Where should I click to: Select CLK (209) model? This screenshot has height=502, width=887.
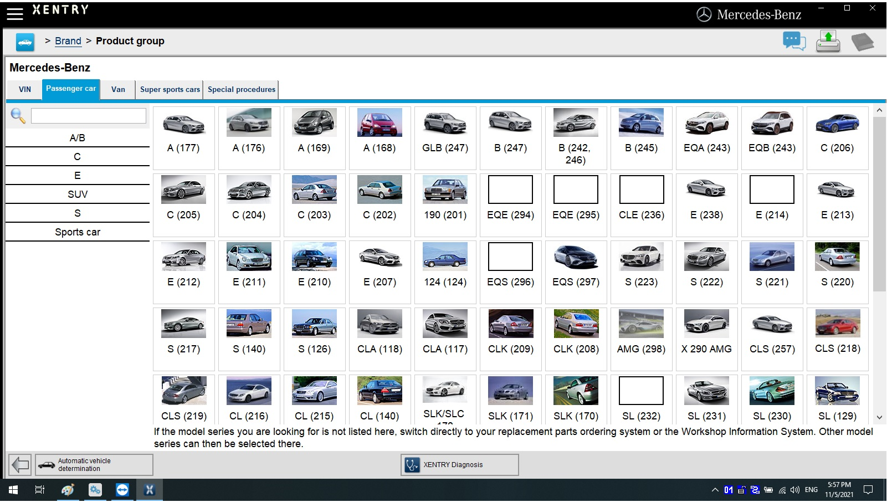(x=511, y=339)
